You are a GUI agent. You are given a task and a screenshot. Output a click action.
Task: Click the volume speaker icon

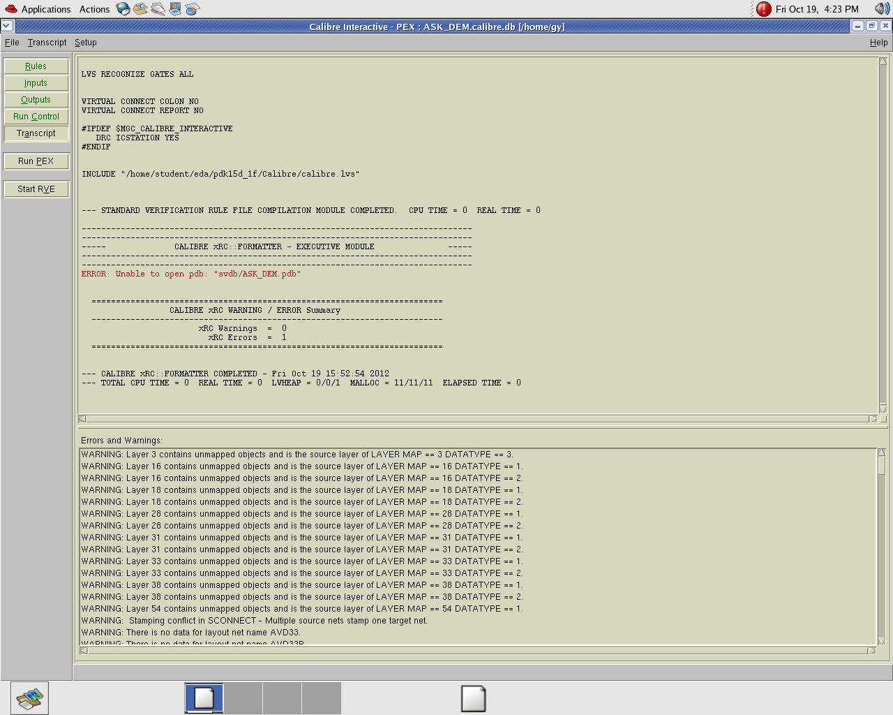(882, 9)
